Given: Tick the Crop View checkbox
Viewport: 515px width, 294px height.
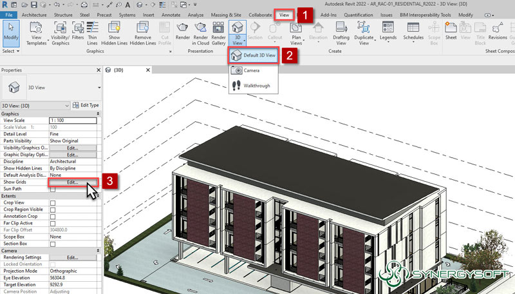Looking at the screenshot, I should 53,203.
